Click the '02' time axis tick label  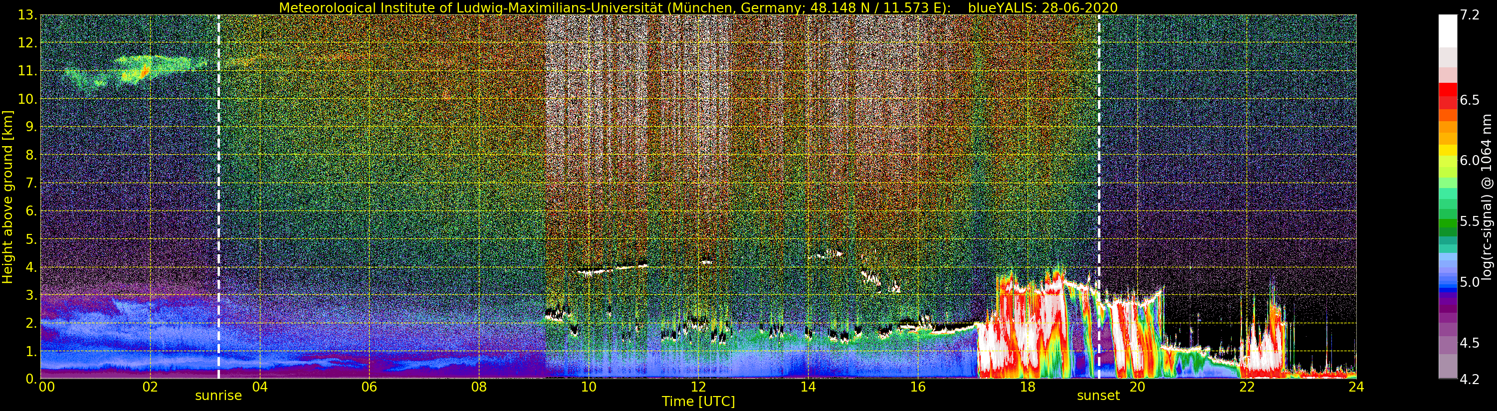(x=150, y=387)
